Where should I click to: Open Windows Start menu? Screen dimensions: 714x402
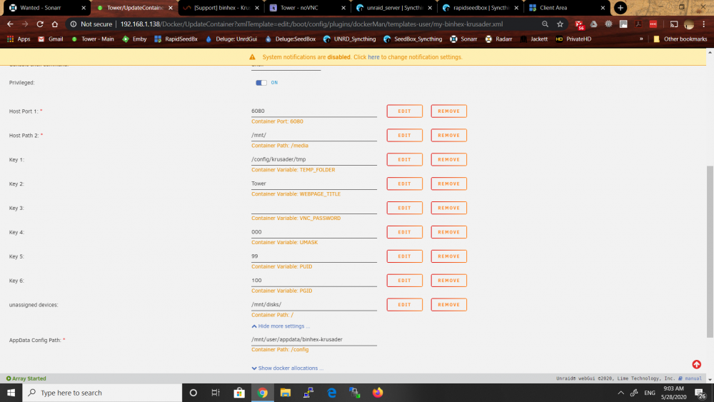click(x=11, y=393)
